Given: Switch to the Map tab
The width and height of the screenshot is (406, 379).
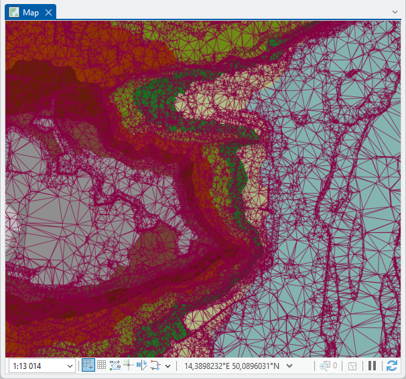Looking at the screenshot, I should click(x=31, y=12).
